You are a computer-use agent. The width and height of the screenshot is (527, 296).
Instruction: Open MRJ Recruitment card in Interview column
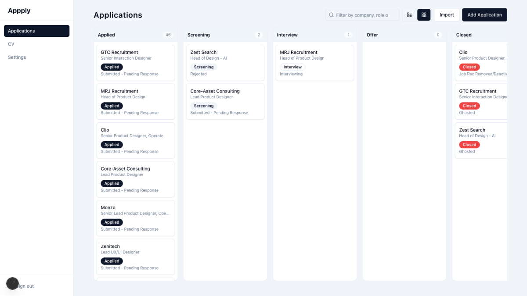click(x=315, y=63)
